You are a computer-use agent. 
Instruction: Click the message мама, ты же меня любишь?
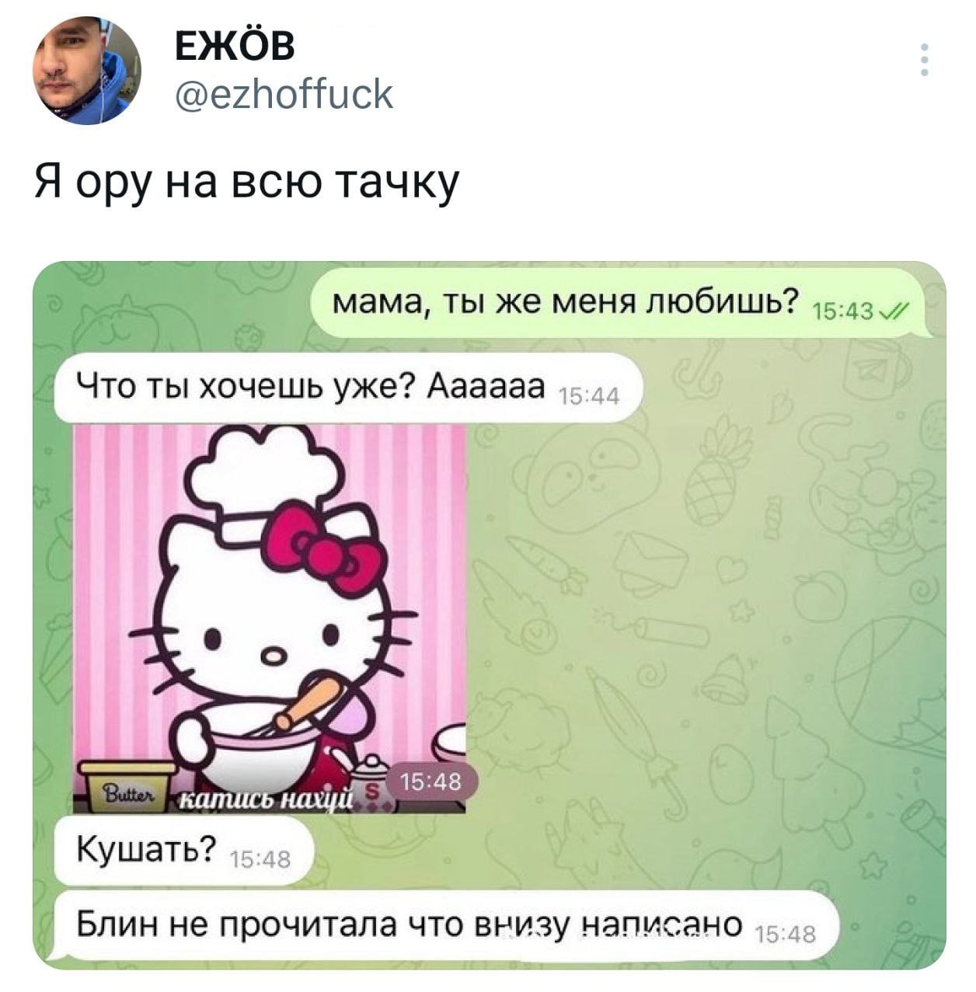click(x=566, y=301)
